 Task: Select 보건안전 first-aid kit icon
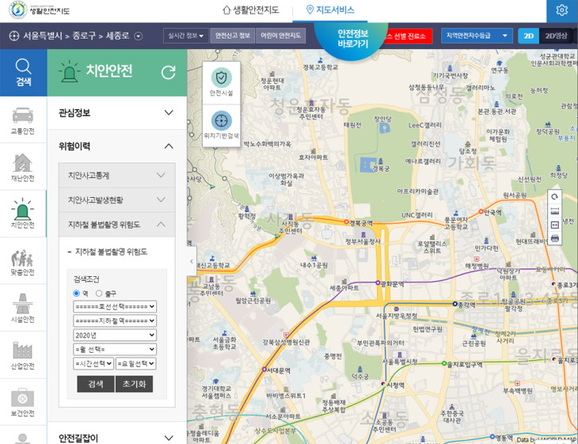(23, 402)
